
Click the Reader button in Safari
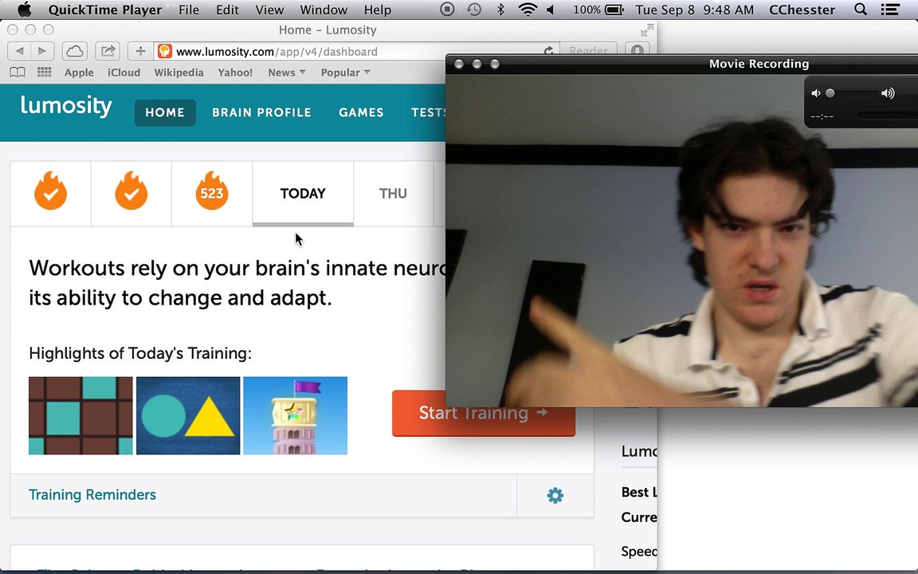pos(588,51)
